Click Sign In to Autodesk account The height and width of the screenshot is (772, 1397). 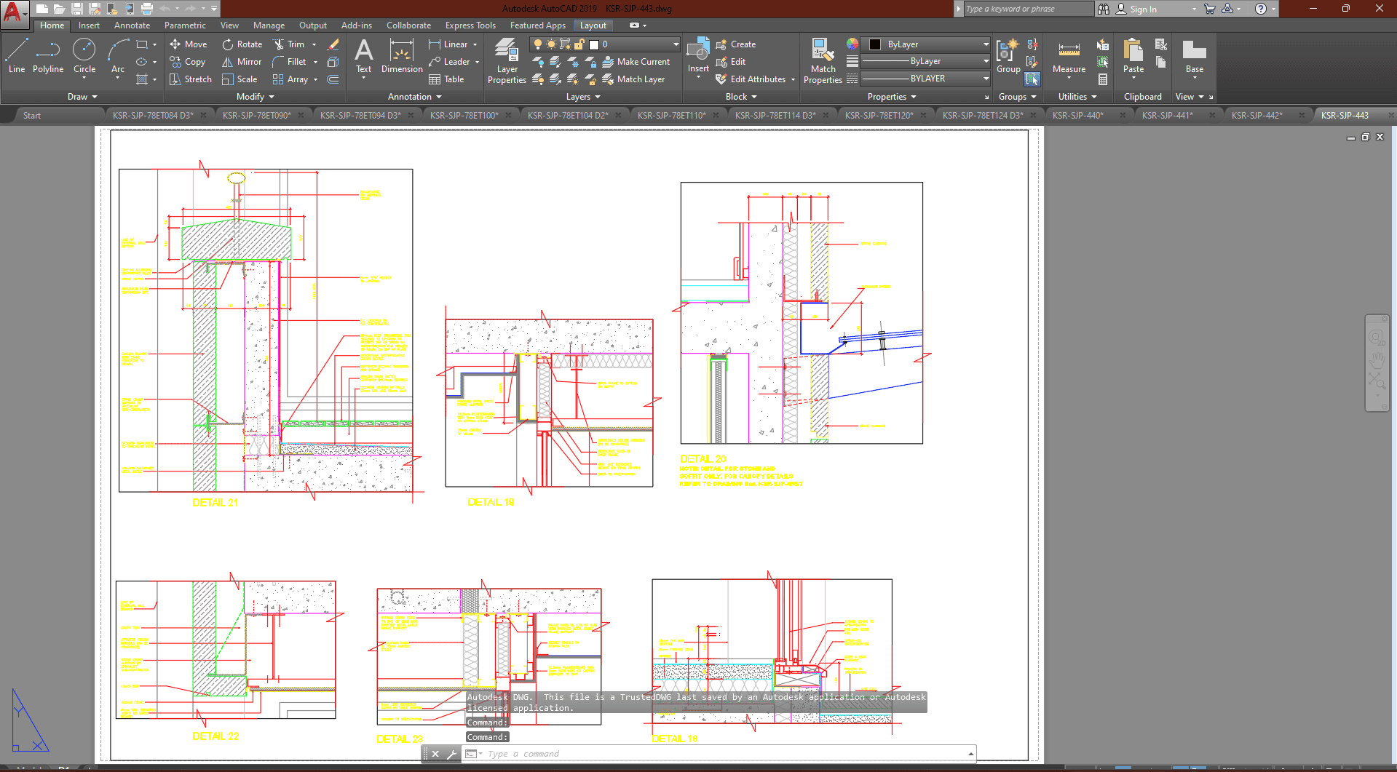1142,9
